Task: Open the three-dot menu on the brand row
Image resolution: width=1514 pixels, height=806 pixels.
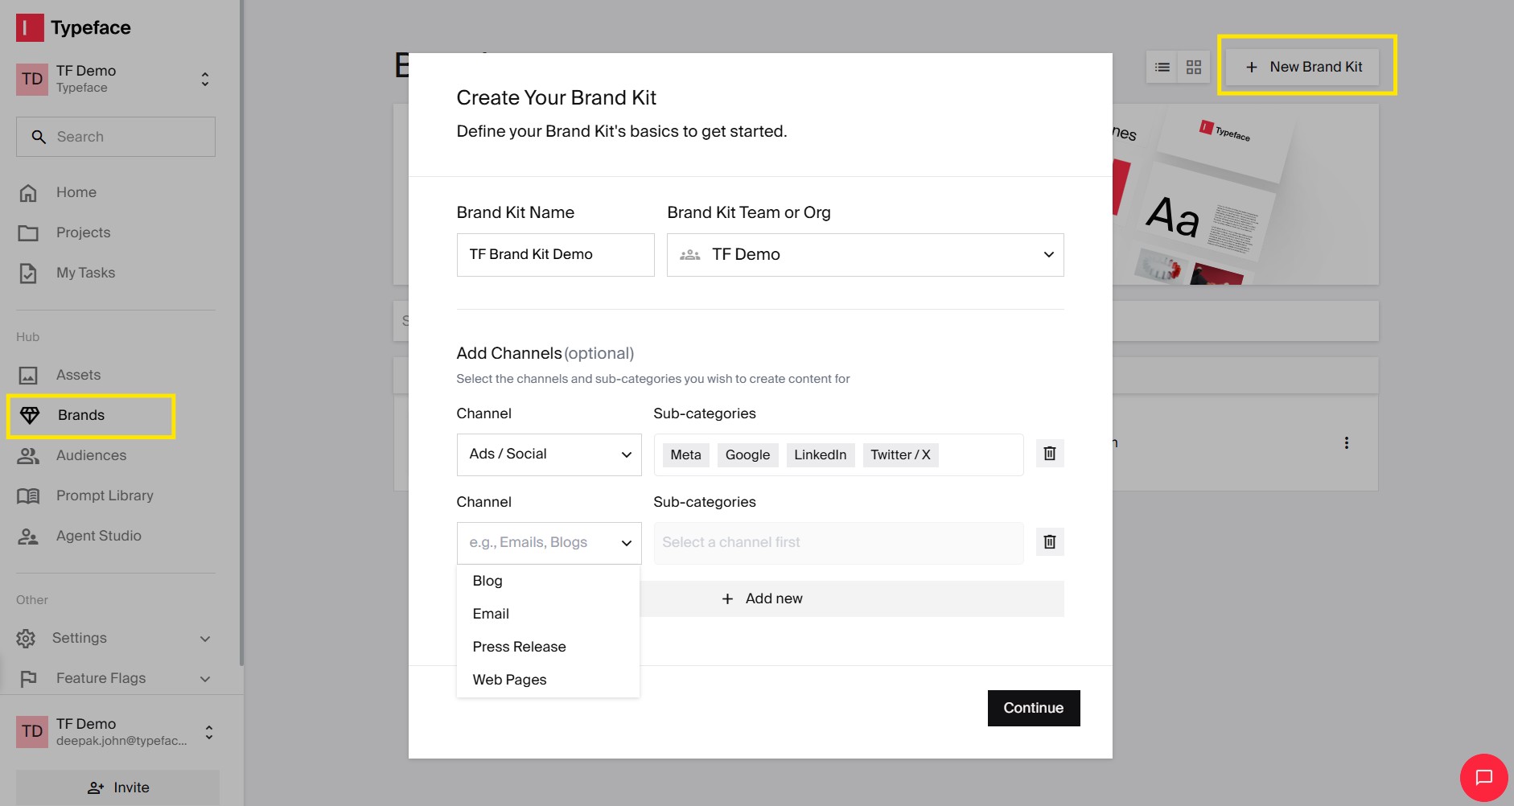Action: pyautogui.click(x=1347, y=443)
